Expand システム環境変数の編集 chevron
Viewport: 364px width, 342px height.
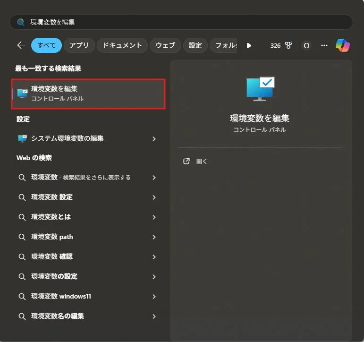[x=154, y=139]
